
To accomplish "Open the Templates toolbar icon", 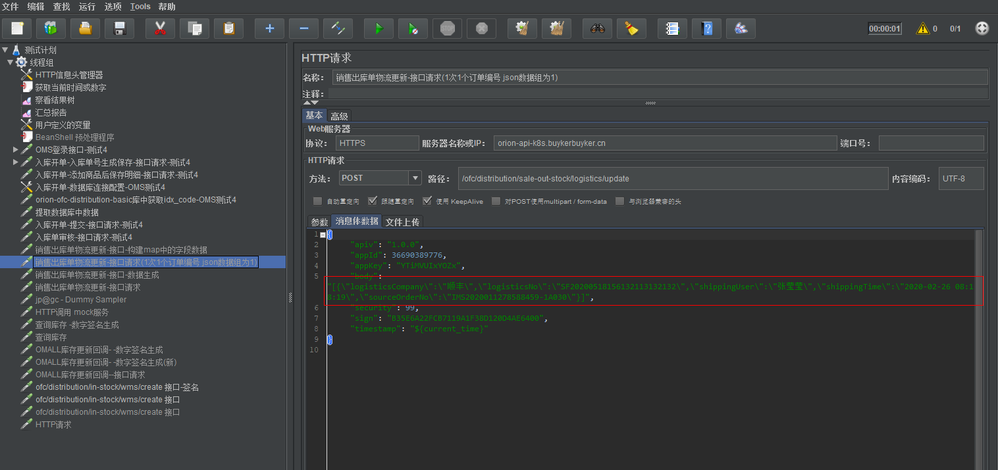I will click(x=51, y=28).
